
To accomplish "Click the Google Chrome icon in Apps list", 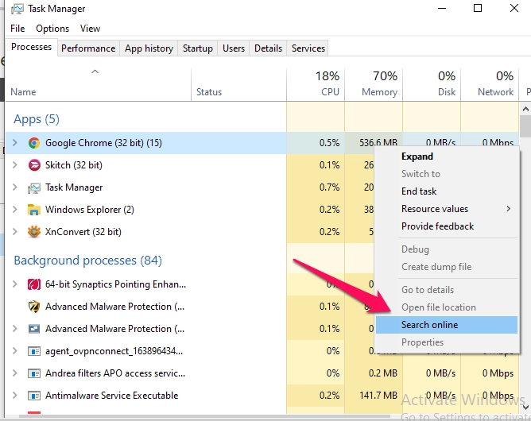I will pos(34,143).
